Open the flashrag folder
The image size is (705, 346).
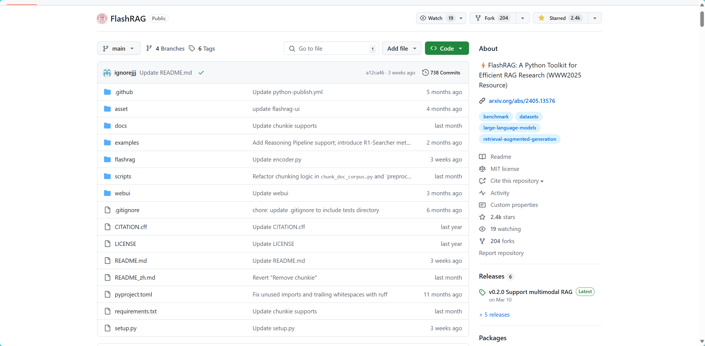pyautogui.click(x=125, y=160)
